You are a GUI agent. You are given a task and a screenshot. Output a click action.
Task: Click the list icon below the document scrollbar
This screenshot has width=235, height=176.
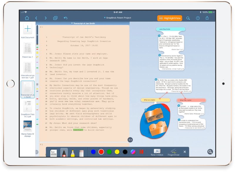(37, 152)
